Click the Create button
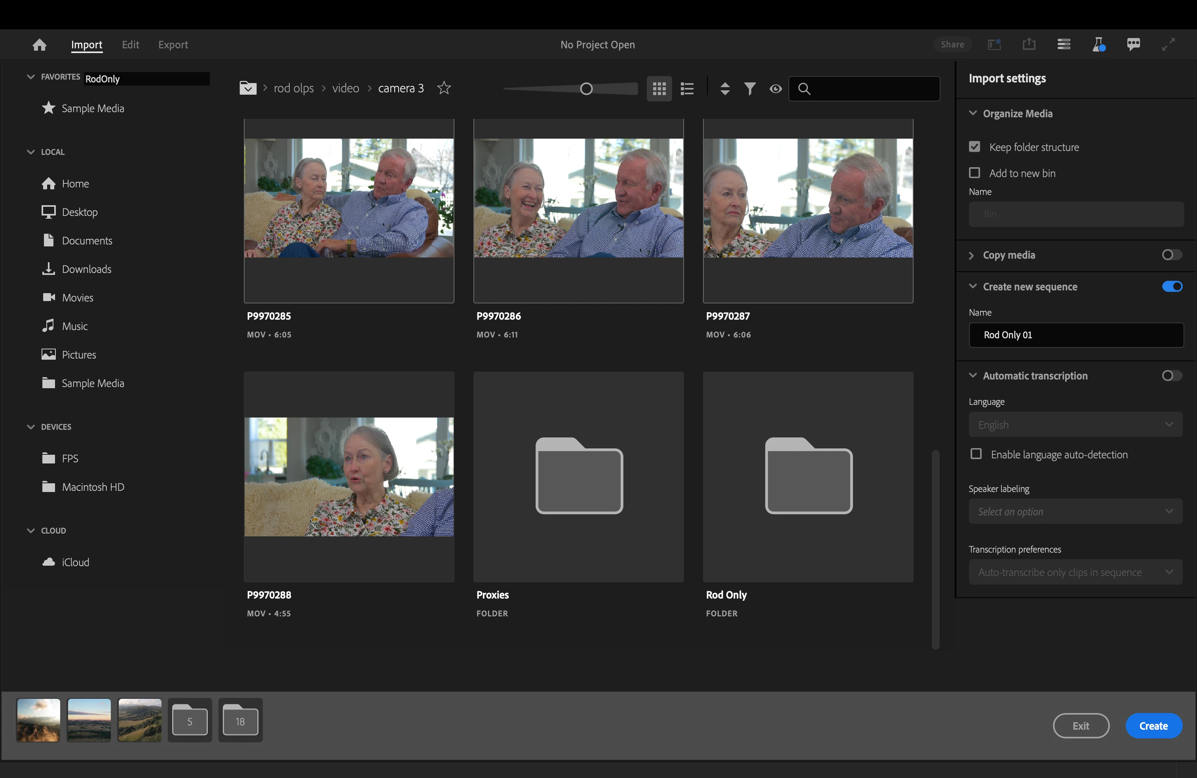 point(1153,726)
